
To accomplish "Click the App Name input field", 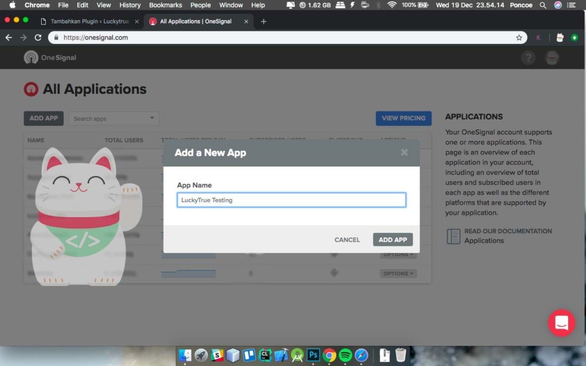I will point(291,200).
